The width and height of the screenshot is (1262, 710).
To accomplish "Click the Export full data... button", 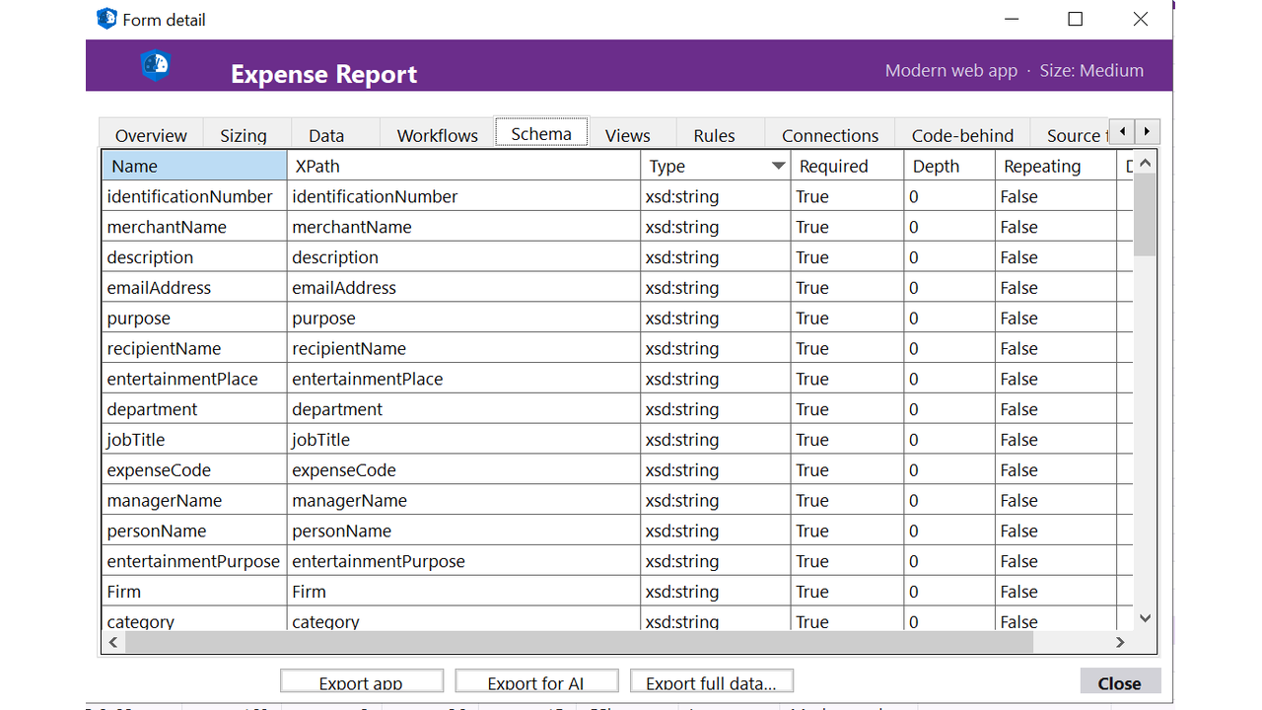I will [711, 682].
